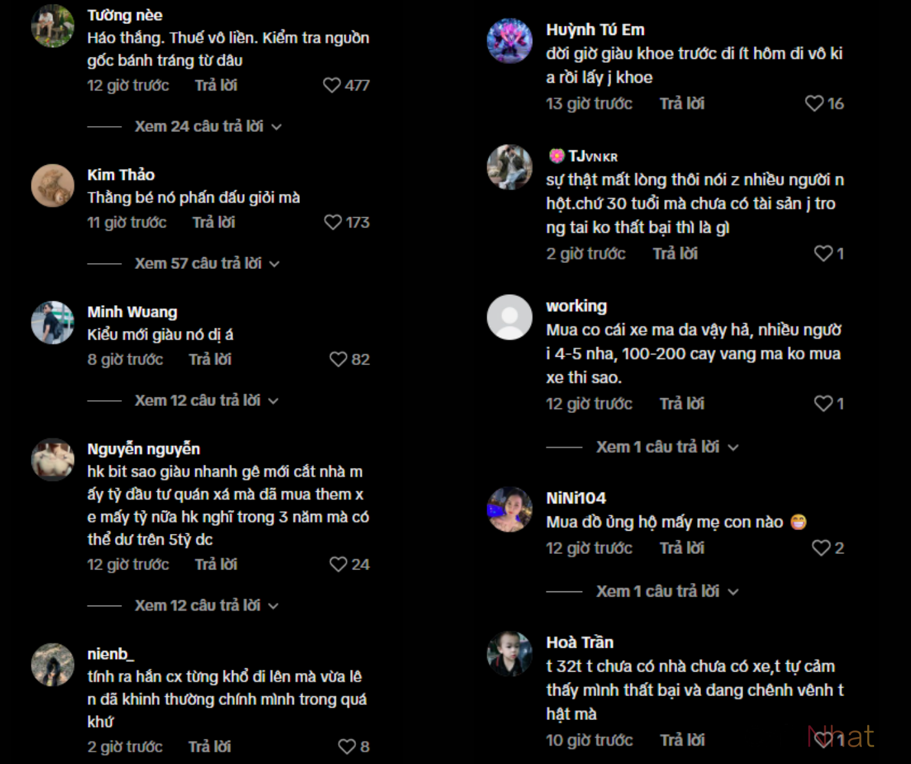The height and width of the screenshot is (764, 911).
Task: Reply to Tường nèe via "Trả lời"
Action: pos(216,85)
